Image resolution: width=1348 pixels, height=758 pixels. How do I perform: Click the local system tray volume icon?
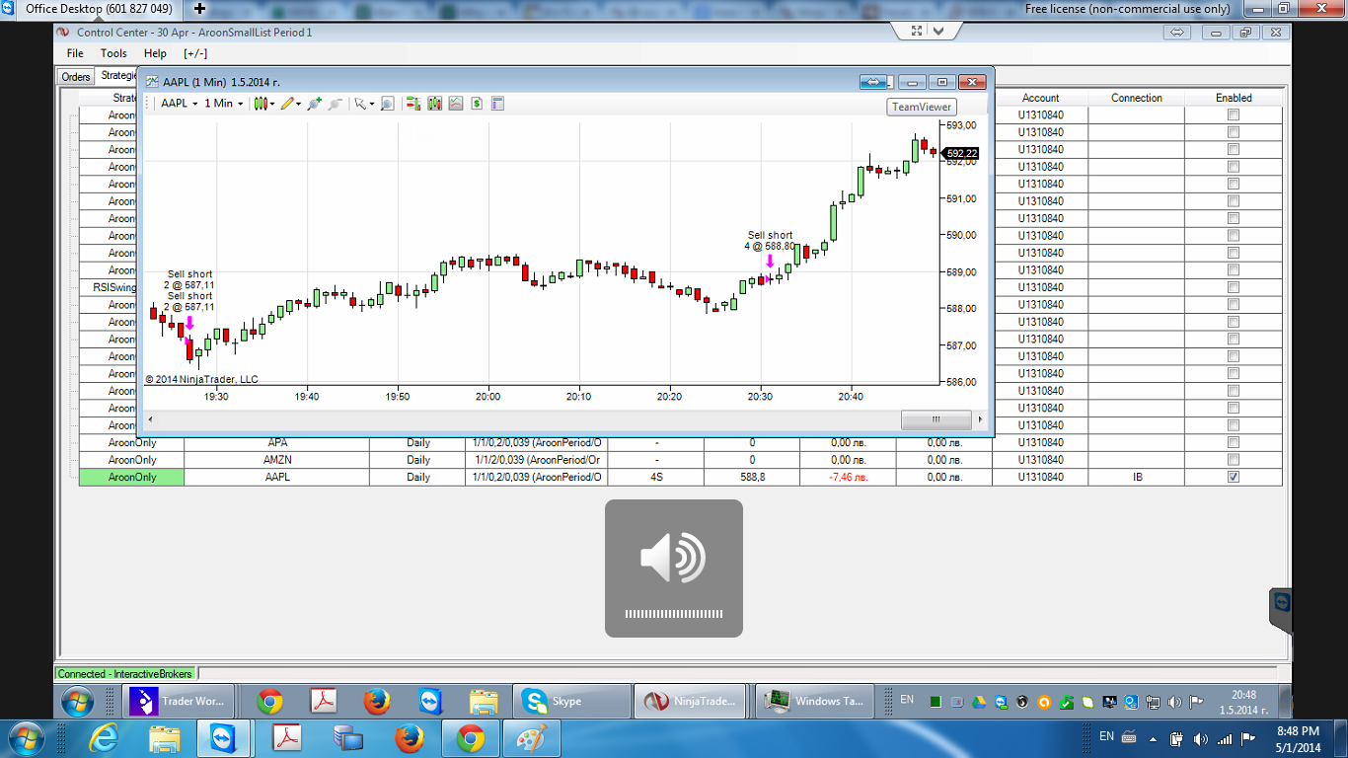[x=1200, y=738]
